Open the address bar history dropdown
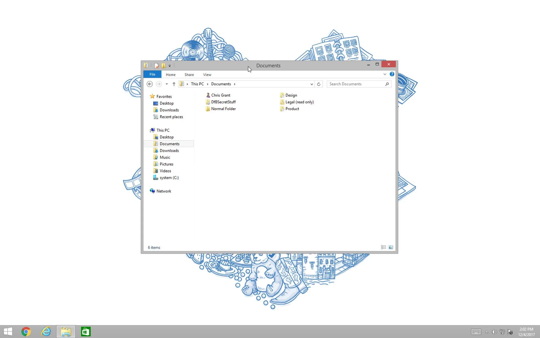 point(311,84)
